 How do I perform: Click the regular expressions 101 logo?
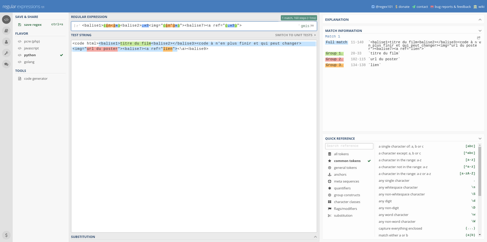tap(23, 7)
